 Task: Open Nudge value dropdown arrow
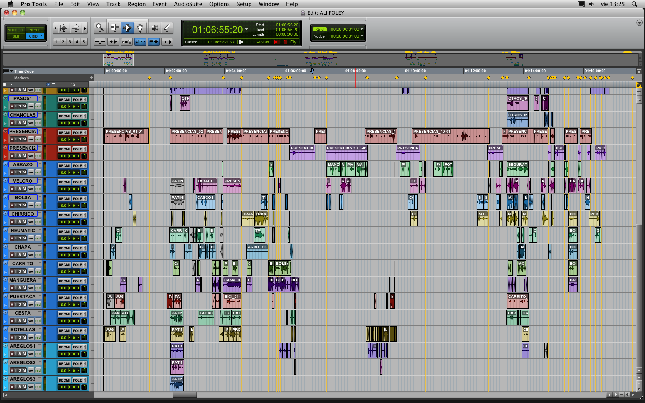point(362,36)
